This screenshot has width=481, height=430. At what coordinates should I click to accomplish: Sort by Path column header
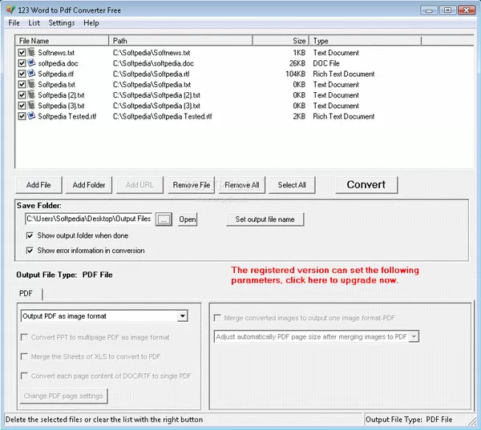(x=180, y=41)
